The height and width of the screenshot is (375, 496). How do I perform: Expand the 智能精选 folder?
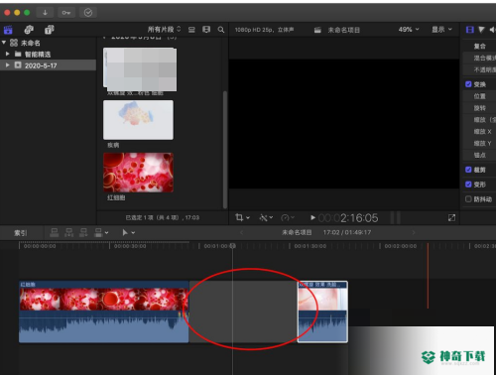tap(7, 54)
